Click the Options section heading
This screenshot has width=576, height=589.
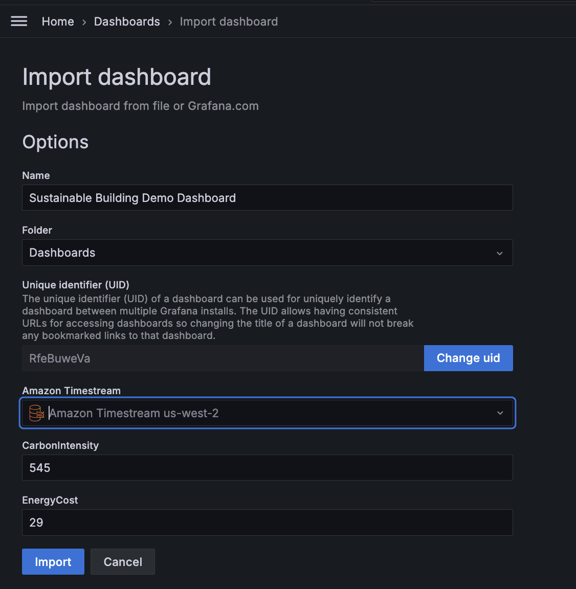(x=55, y=142)
